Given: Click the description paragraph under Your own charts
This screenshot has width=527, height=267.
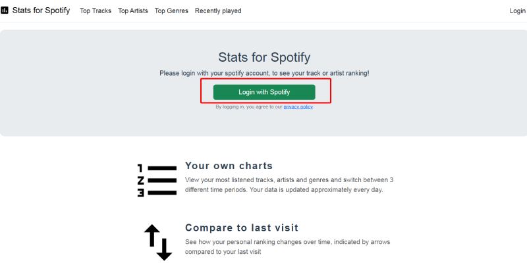Looking at the screenshot, I should [289, 185].
